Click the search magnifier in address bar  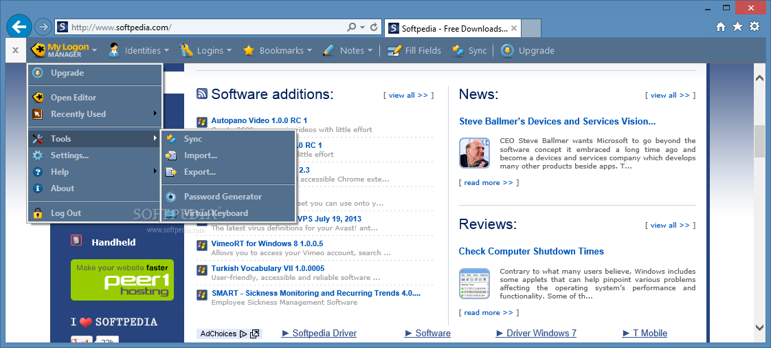[x=352, y=27]
